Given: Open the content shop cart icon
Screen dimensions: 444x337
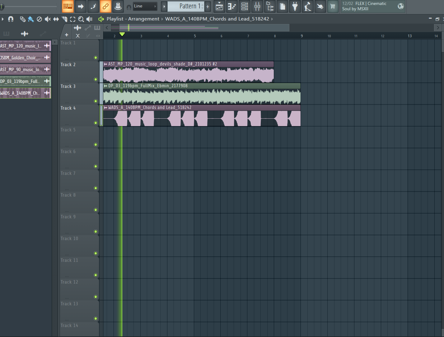Looking at the screenshot, I should pyautogui.click(x=333, y=6).
